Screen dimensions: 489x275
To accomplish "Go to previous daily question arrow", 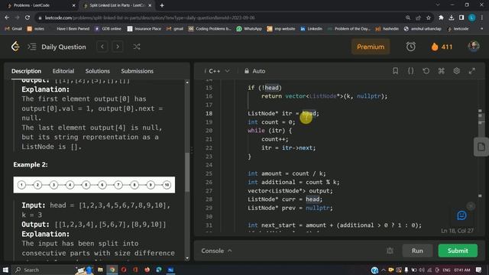I will [x=102, y=47].
